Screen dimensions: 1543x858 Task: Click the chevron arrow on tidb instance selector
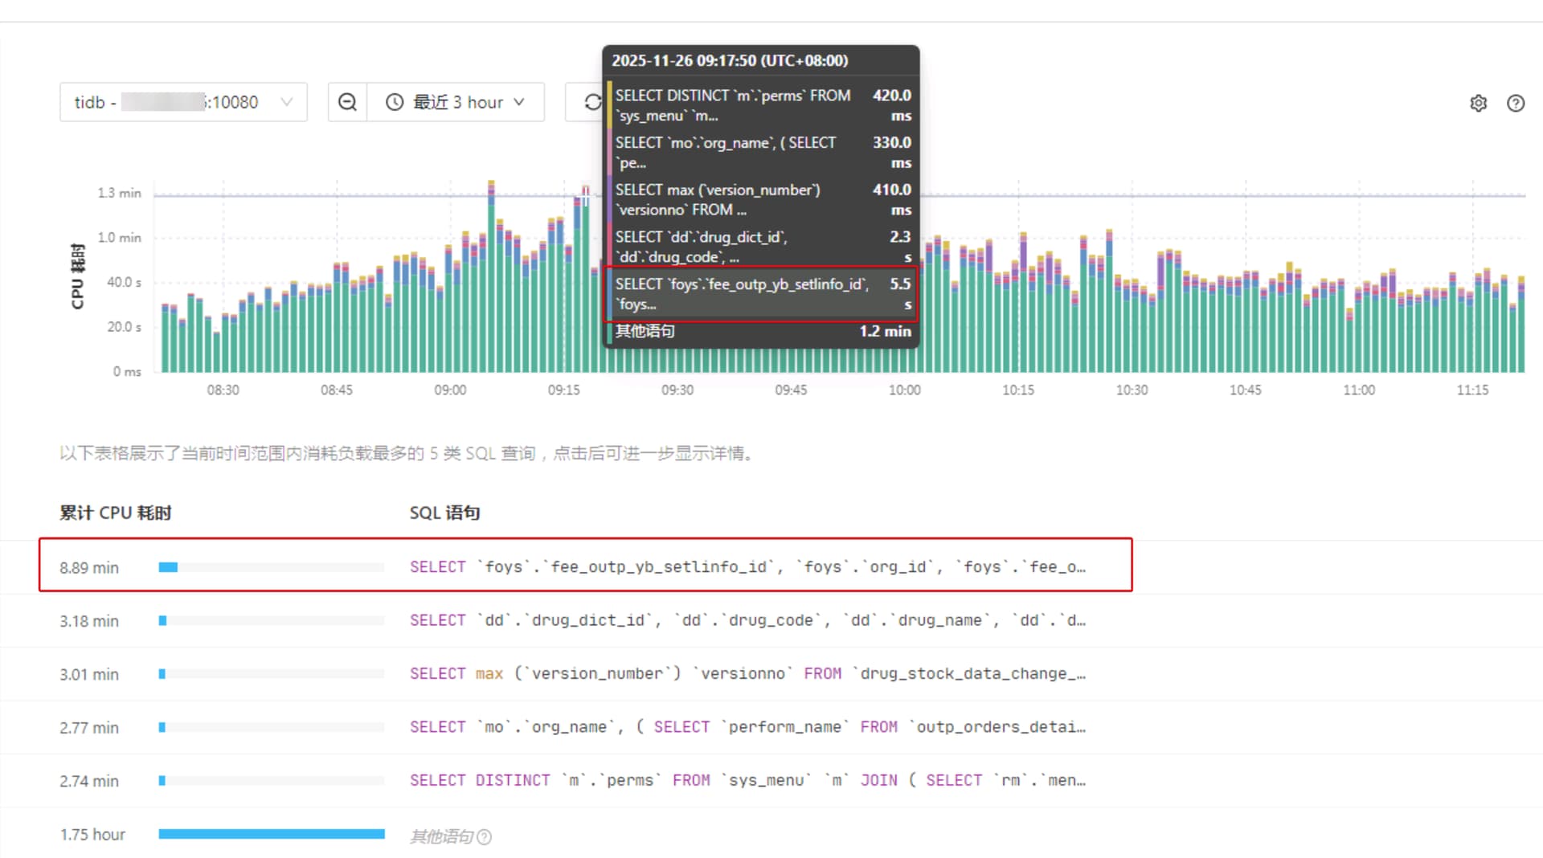coord(286,102)
